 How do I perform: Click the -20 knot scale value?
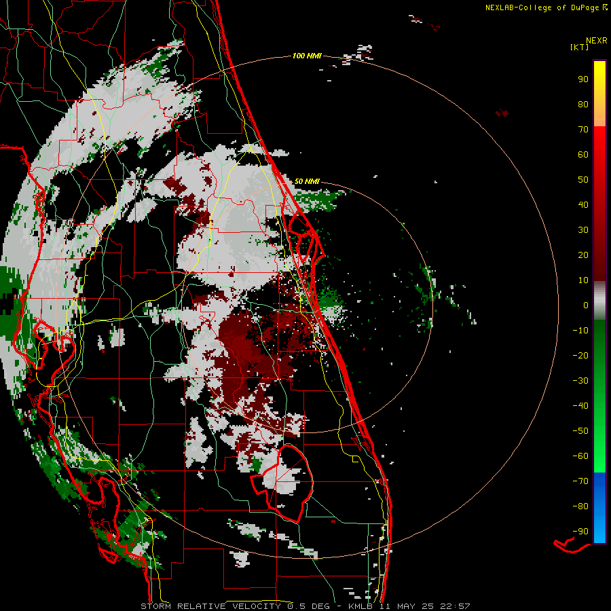coord(580,356)
